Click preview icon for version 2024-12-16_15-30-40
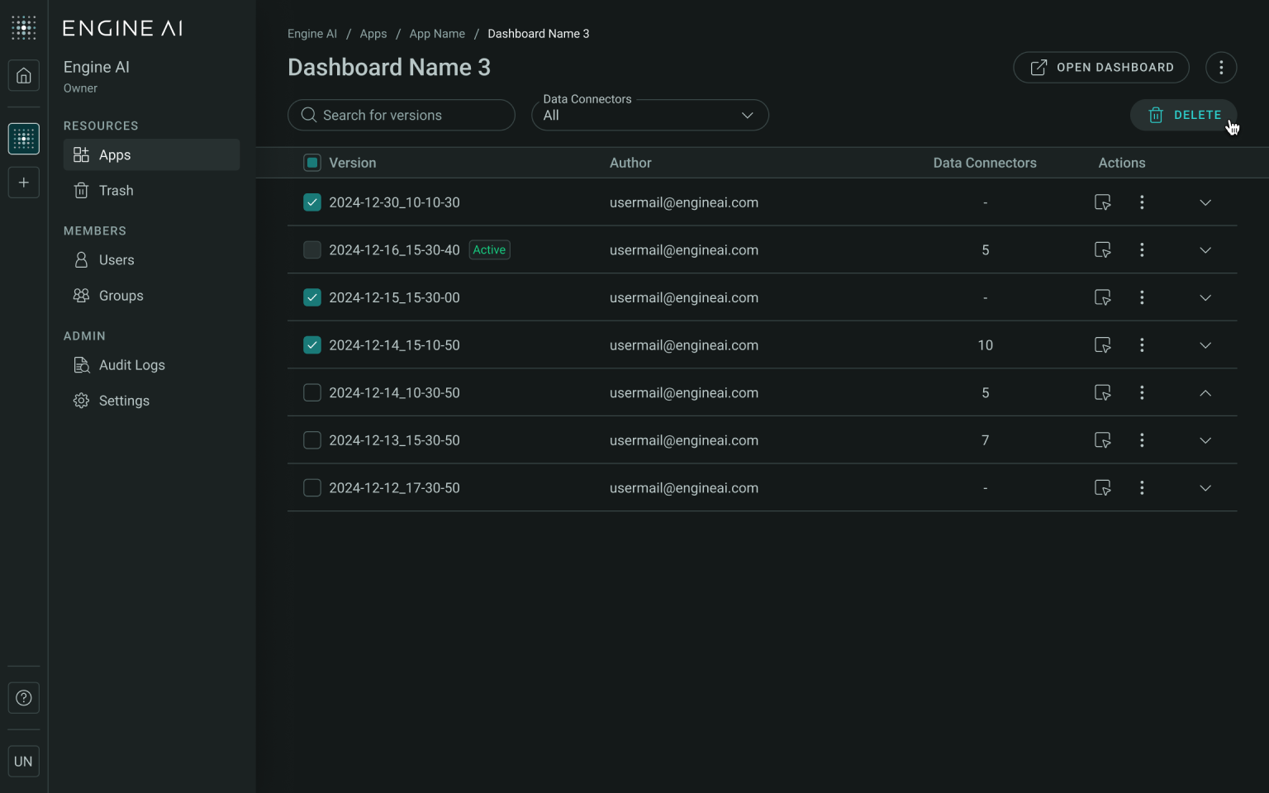1269x793 pixels. pos(1102,250)
